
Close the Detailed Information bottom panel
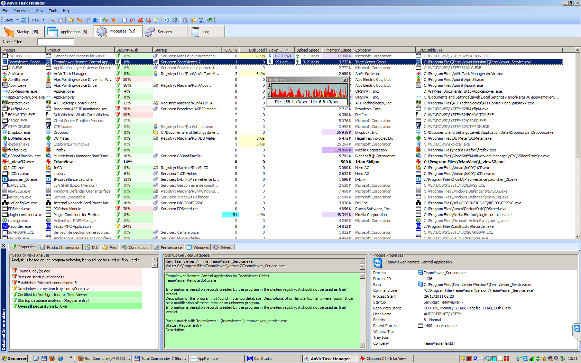pyautogui.click(x=3, y=245)
